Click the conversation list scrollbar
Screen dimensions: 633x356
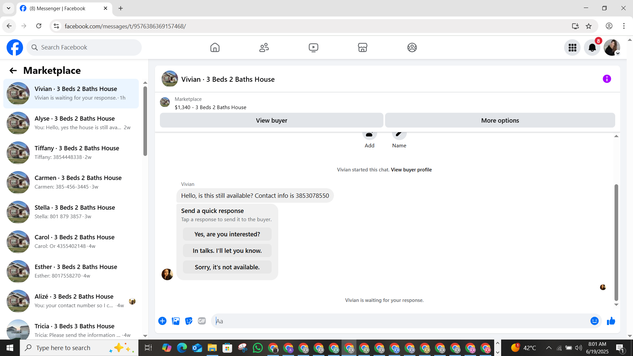[x=145, y=121]
